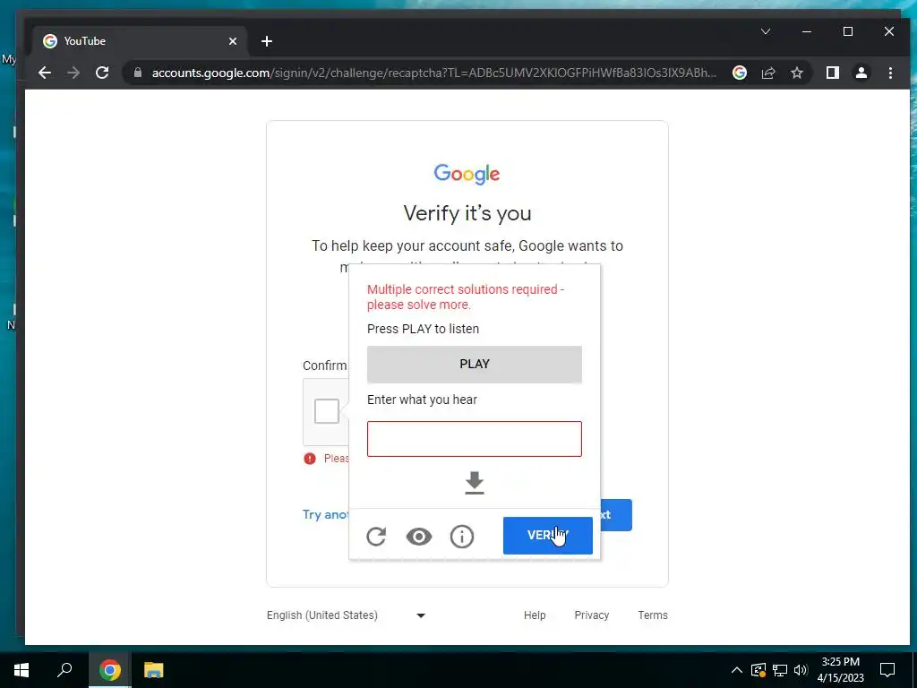This screenshot has height=688, width=917.
Task: Open File Explorer from the taskbar
Action: click(x=154, y=670)
